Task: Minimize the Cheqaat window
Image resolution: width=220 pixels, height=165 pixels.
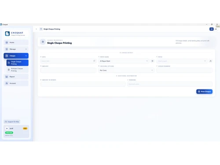Action: coord(206,24)
